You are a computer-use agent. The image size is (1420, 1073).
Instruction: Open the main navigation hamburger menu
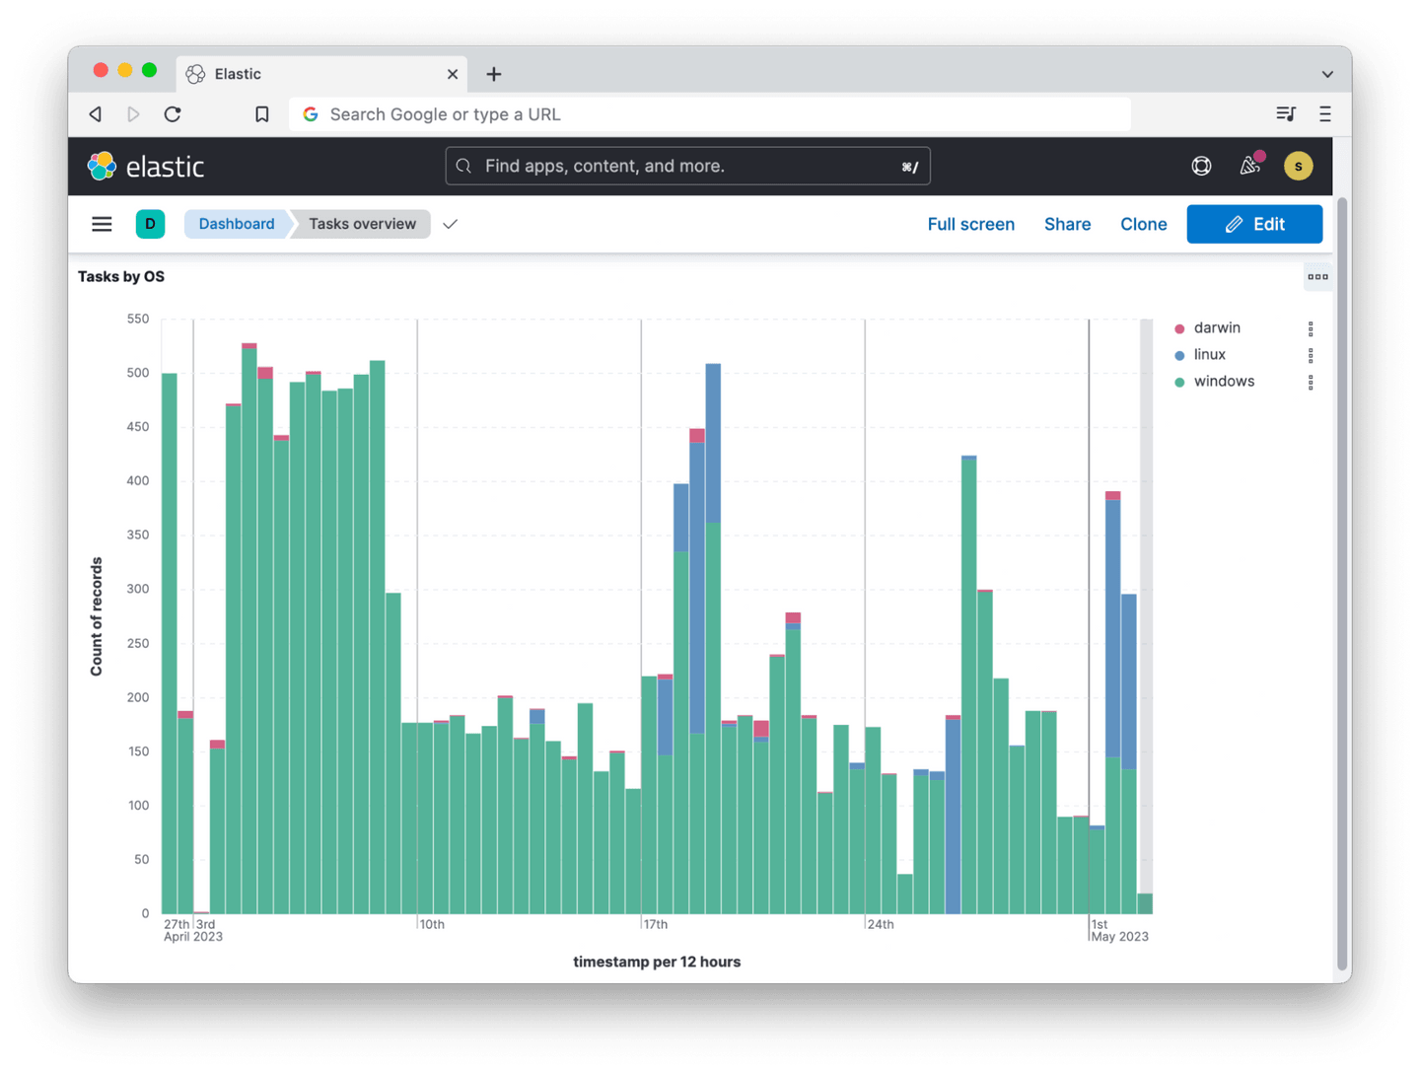tap(102, 224)
